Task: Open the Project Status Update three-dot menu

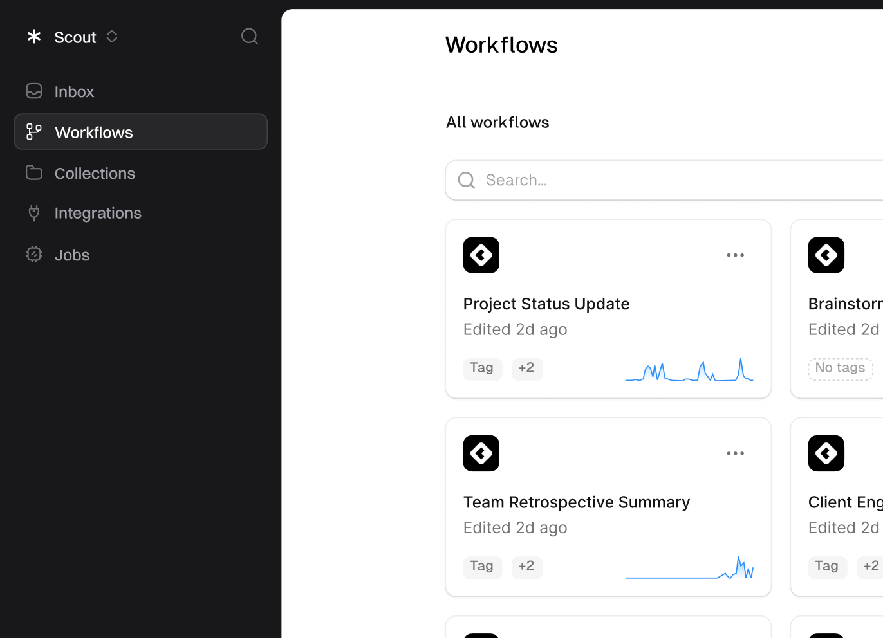Action: (736, 255)
